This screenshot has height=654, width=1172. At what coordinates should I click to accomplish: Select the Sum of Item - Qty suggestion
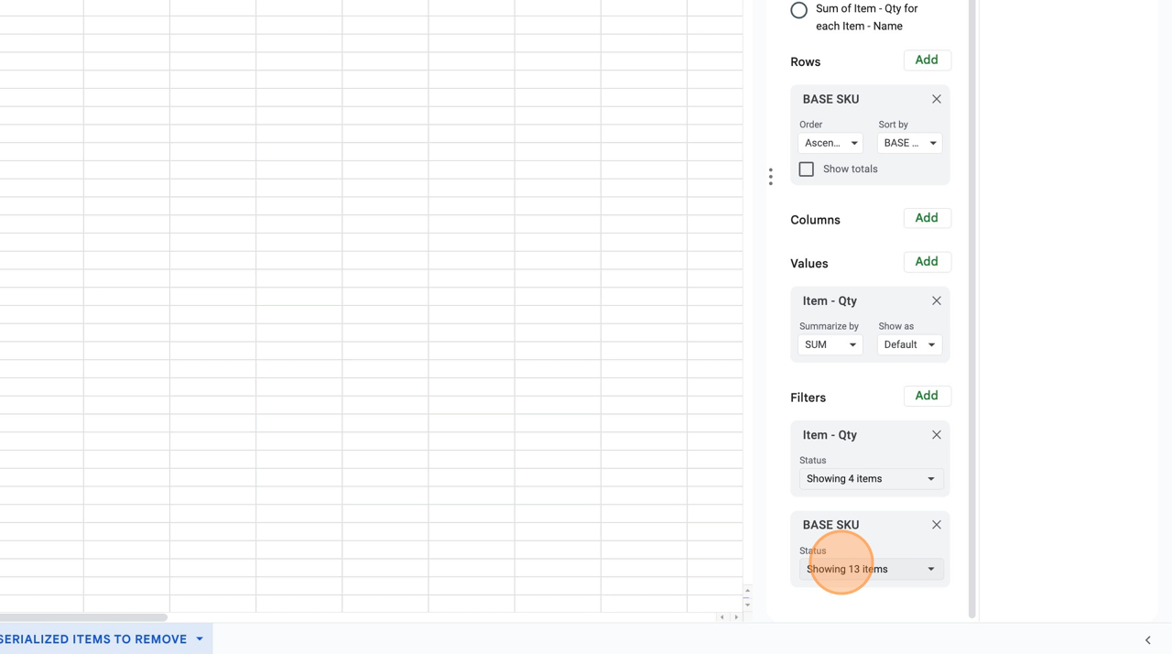coord(799,10)
